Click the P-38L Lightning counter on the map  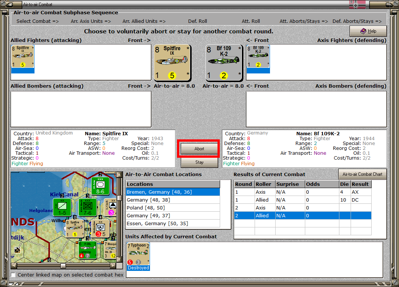[87, 250]
